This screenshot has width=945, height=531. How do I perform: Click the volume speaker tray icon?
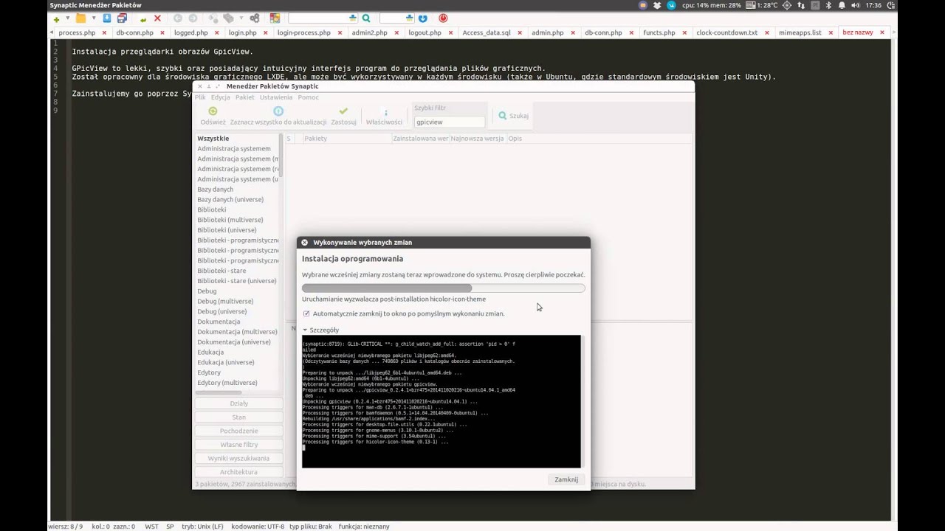[x=856, y=5]
